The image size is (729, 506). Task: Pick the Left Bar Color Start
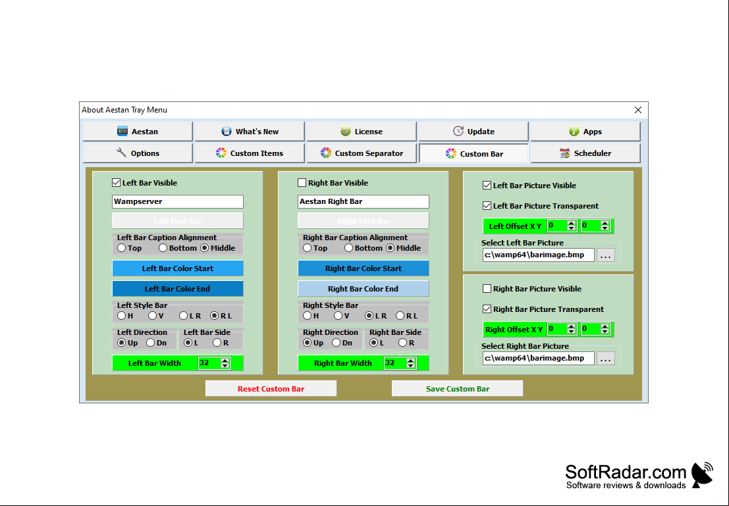pos(178,268)
